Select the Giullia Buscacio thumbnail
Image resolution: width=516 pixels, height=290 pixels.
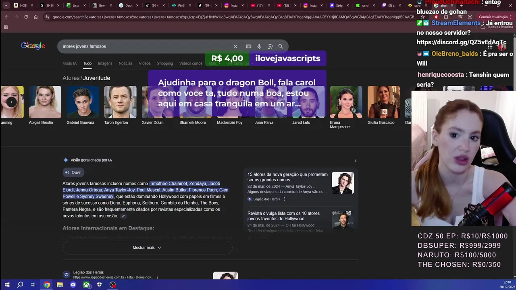pyautogui.click(x=384, y=102)
